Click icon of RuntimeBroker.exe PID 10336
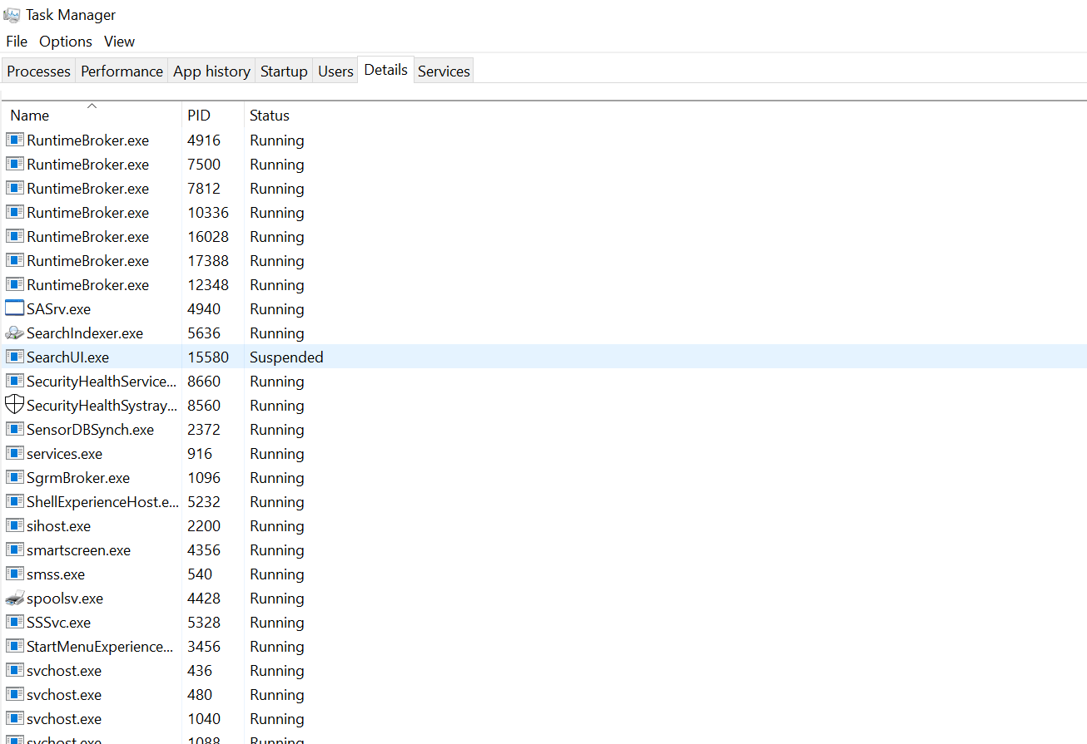Viewport: 1087px width, 744px height. click(15, 212)
